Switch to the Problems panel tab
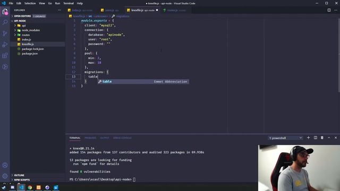Viewport: 340px width, 191px height. pyautogui.click(x=90, y=138)
